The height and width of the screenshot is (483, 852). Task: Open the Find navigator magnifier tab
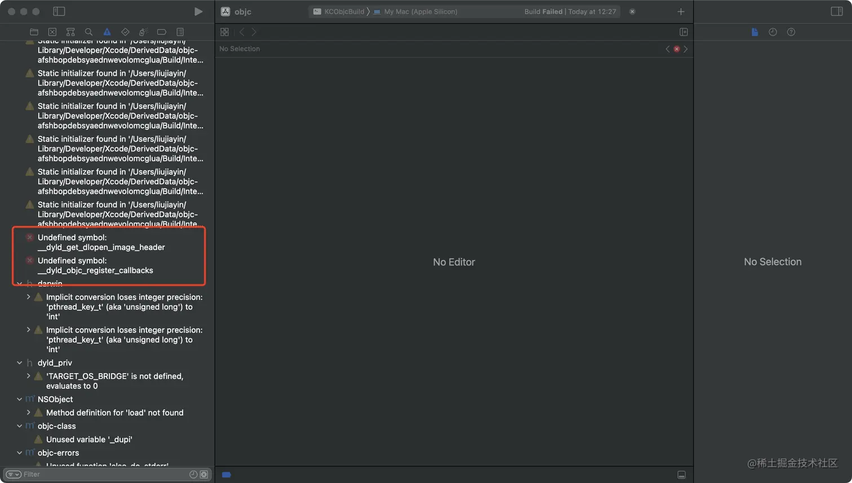click(x=88, y=32)
